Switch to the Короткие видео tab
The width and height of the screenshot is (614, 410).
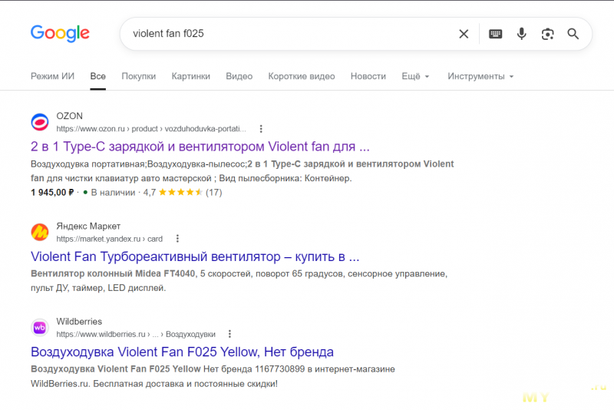[302, 76]
